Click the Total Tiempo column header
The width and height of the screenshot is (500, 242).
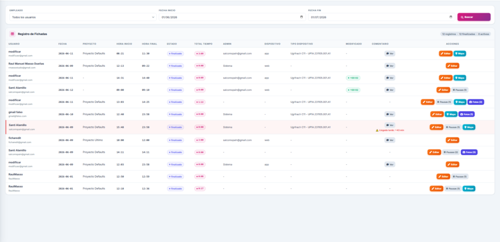coord(204,44)
